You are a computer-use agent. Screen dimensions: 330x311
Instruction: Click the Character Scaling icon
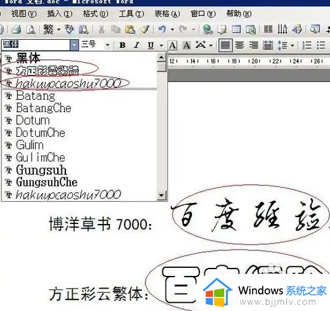click(201, 45)
